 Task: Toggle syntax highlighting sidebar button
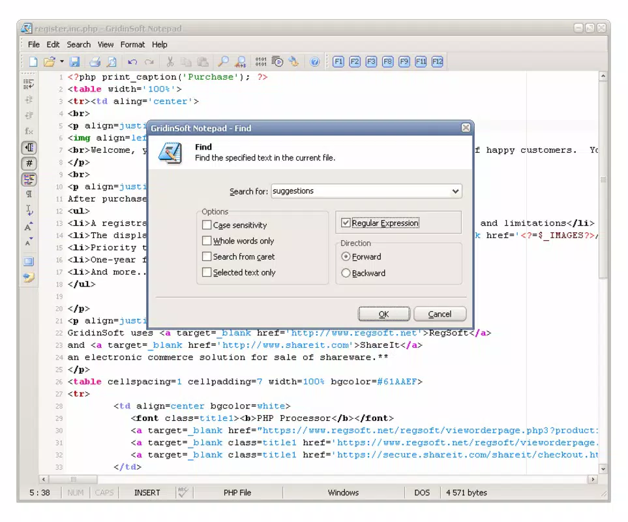coord(29,179)
